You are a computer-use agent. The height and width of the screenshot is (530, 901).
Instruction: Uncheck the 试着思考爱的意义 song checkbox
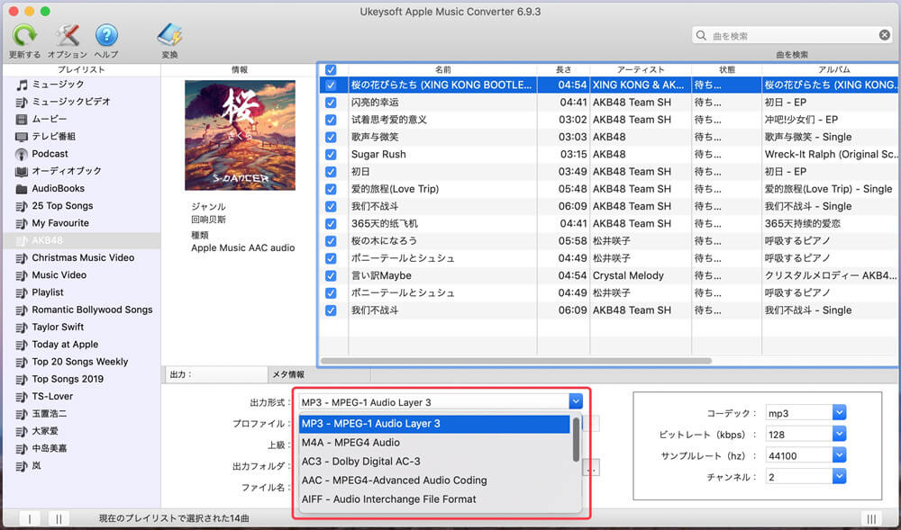[331, 120]
